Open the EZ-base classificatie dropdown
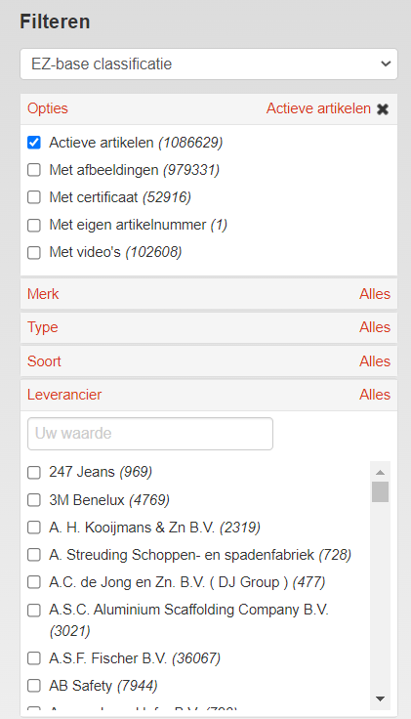Image resolution: width=411 pixels, height=719 pixels. point(209,63)
